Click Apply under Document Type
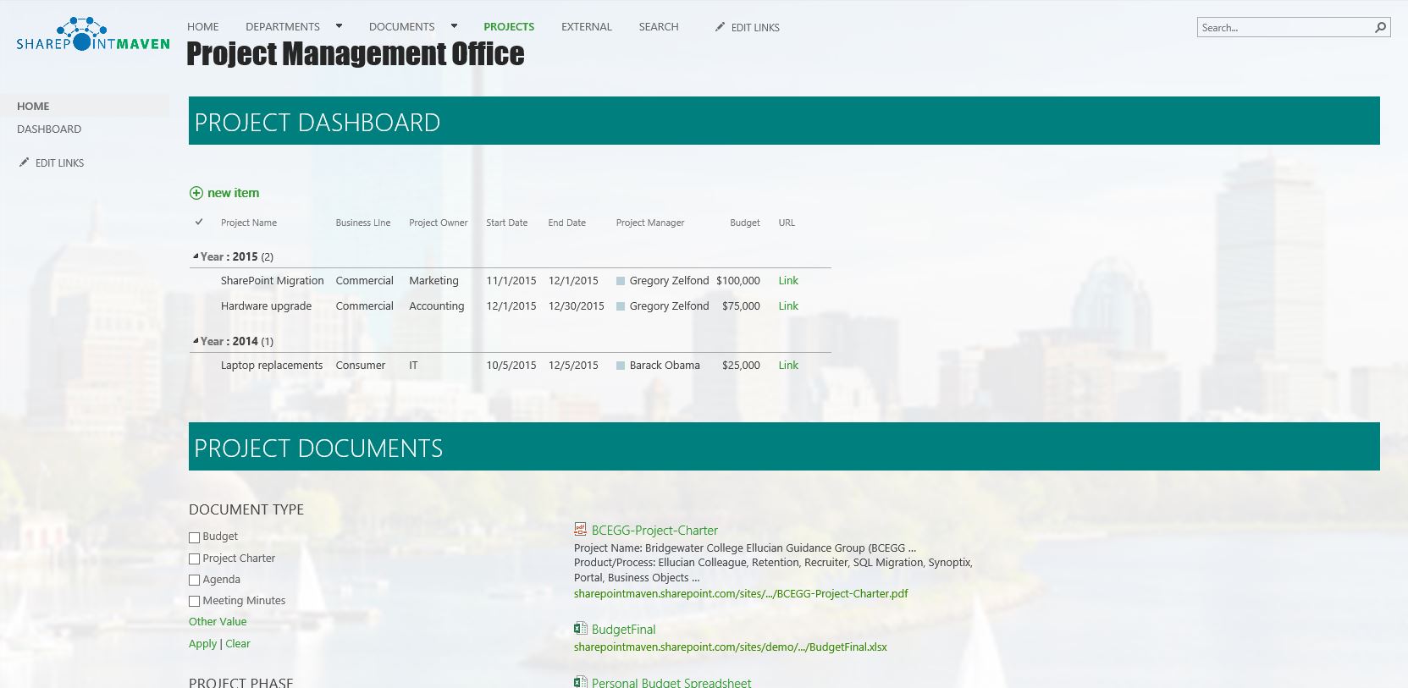 pos(202,643)
